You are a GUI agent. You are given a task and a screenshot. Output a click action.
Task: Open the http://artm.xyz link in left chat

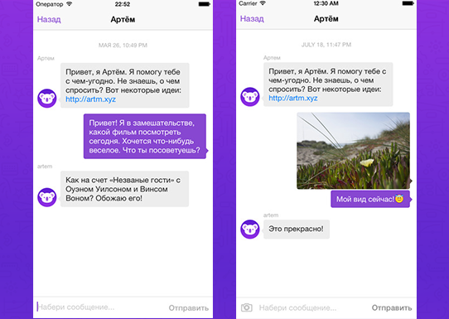[x=90, y=99]
